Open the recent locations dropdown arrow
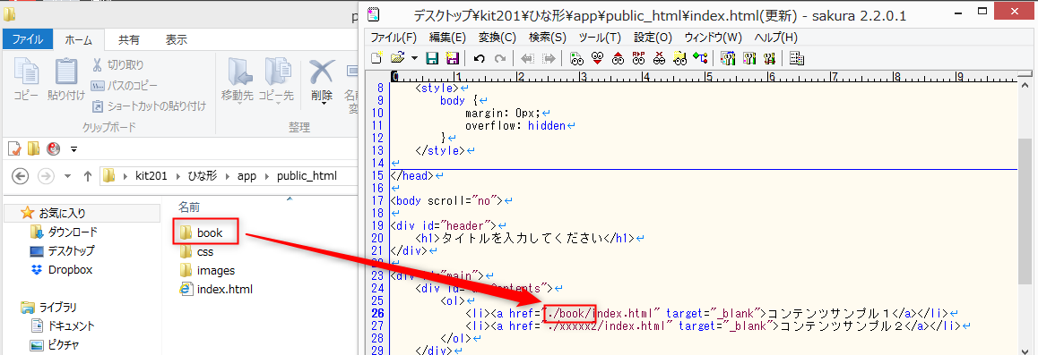Viewport: 1038px width, 355px height. (67, 177)
